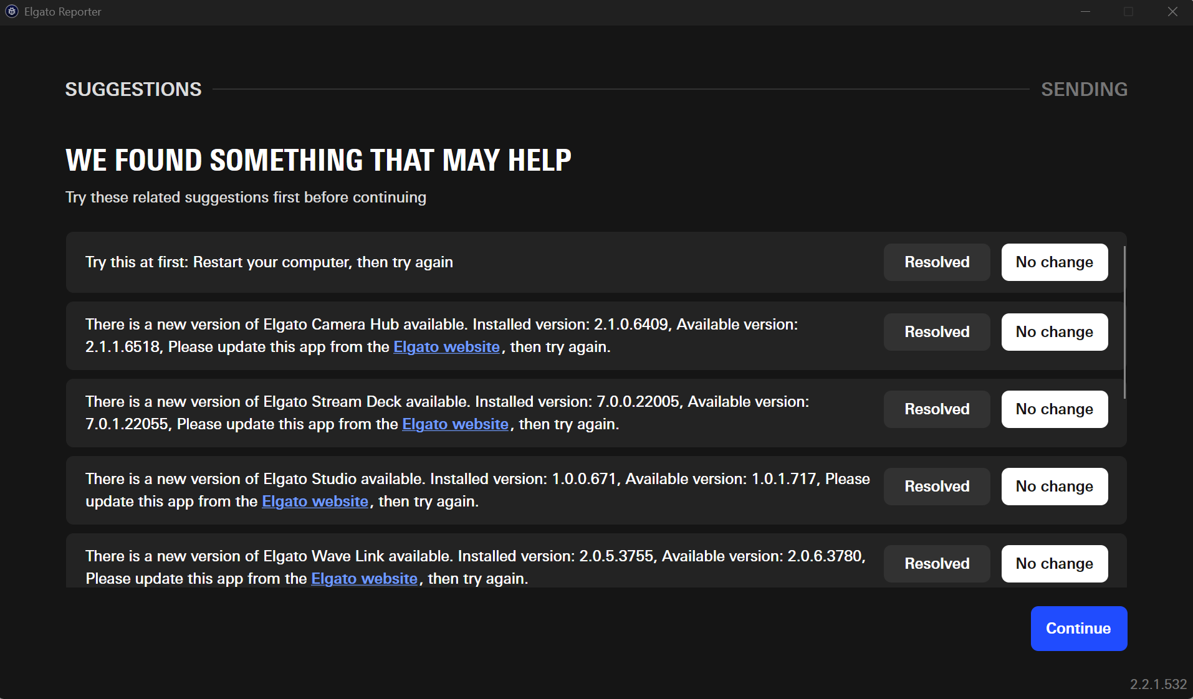Click the Elgato Reporter bug icon in titlebar
This screenshot has height=699, width=1193.
tap(11, 11)
